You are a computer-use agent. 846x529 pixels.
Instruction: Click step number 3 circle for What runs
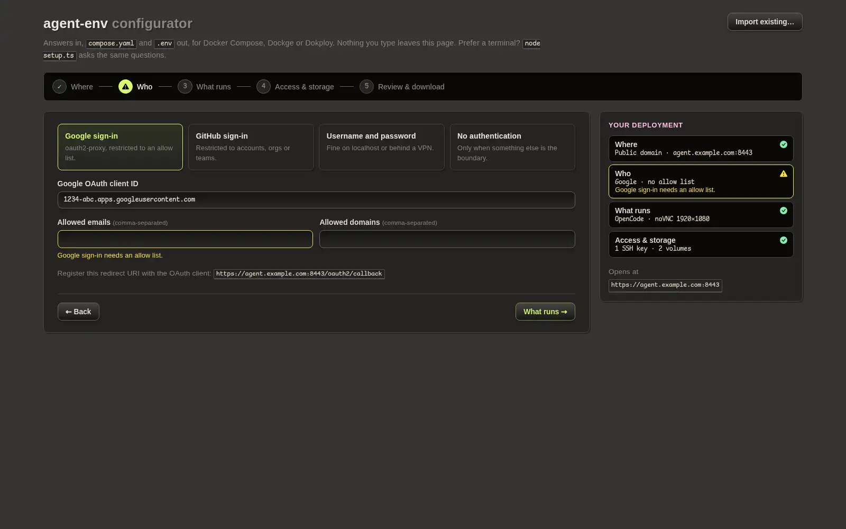tap(185, 86)
